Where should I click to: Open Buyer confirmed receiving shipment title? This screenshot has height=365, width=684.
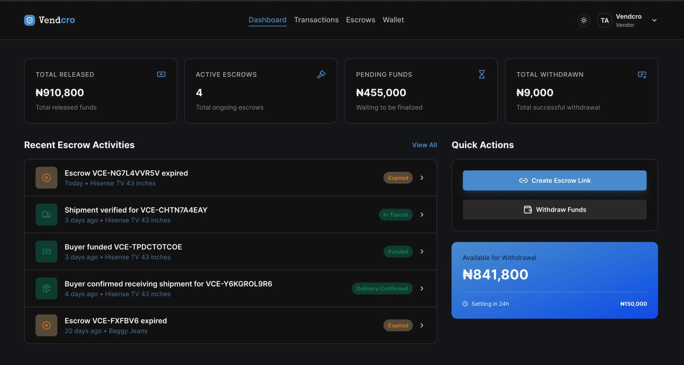coord(168,284)
